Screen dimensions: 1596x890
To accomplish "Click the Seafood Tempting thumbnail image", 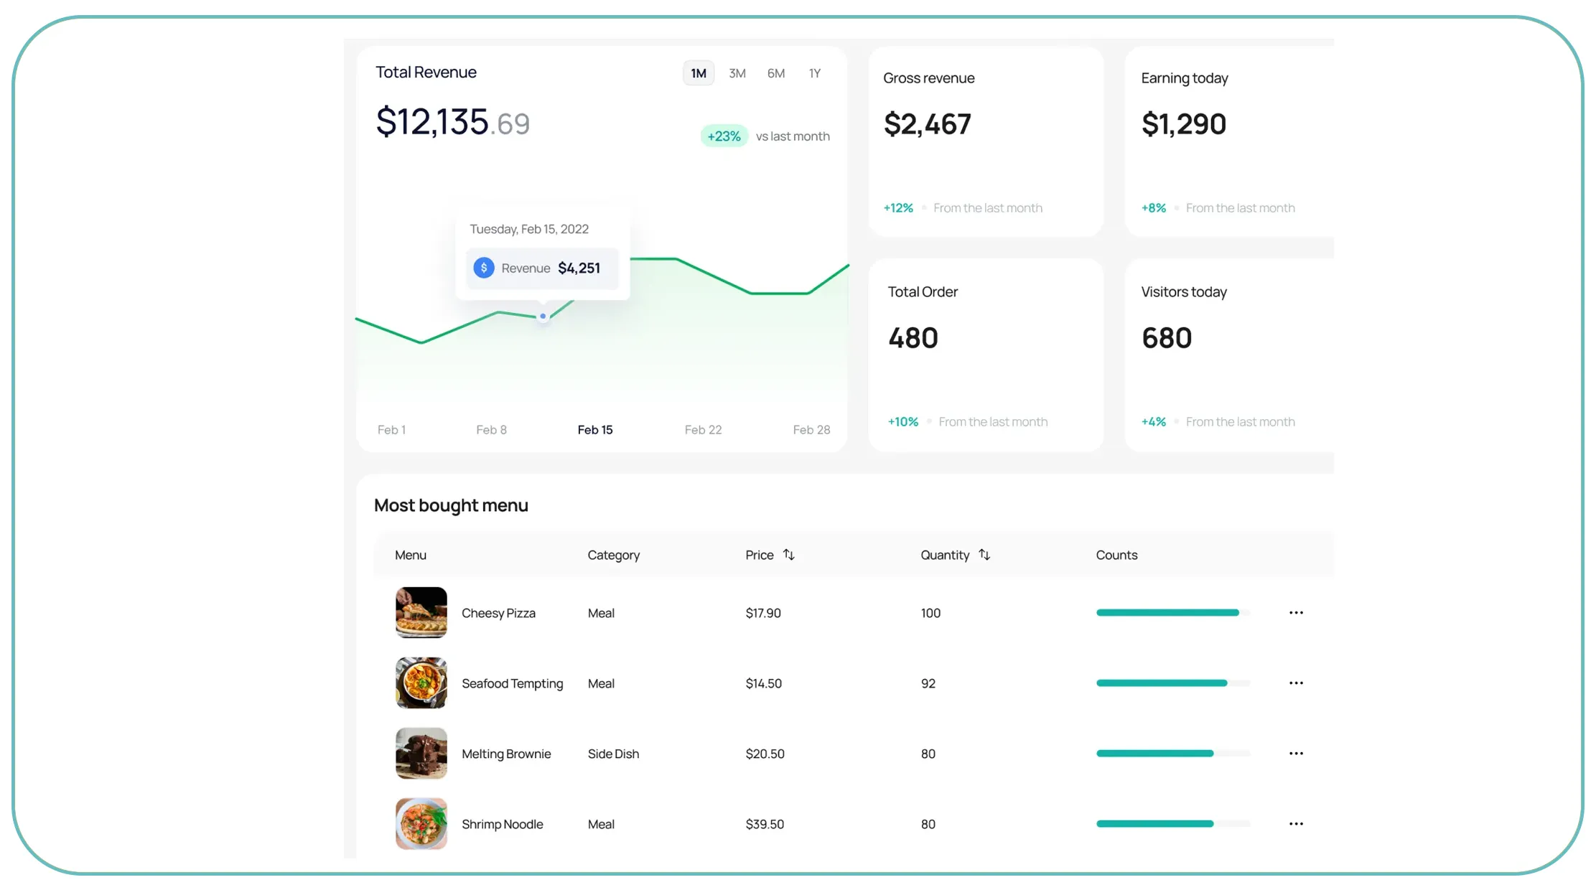I will [x=421, y=683].
